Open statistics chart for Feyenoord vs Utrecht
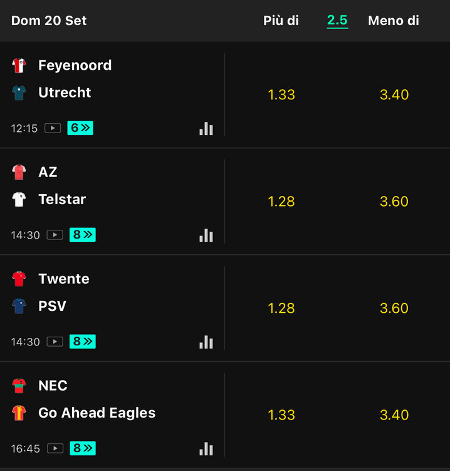The image size is (450, 471). click(x=206, y=129)
